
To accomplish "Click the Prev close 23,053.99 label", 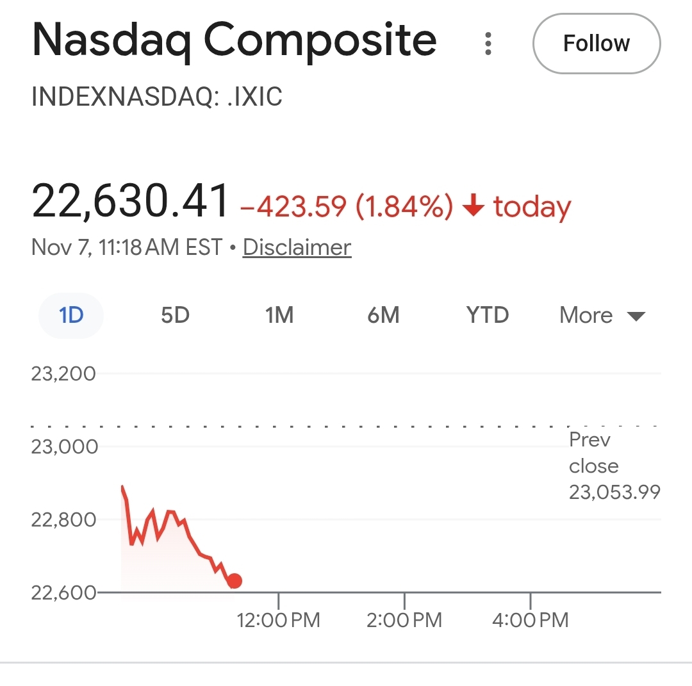I will [614, 466].
